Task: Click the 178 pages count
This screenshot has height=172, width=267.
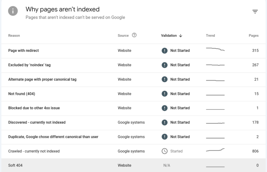Action: click(255, 122)
